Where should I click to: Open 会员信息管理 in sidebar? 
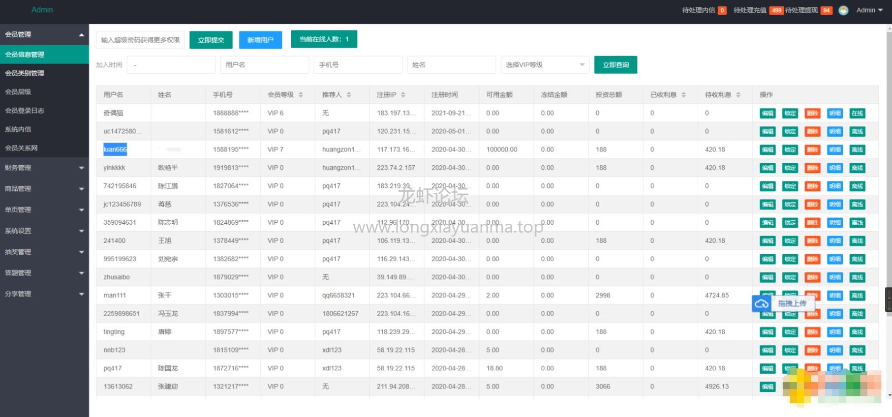(44, 55)
